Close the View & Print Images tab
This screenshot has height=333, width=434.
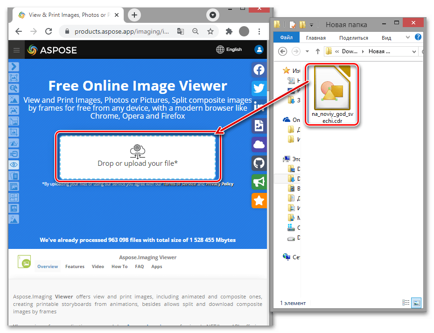point(117,15)
